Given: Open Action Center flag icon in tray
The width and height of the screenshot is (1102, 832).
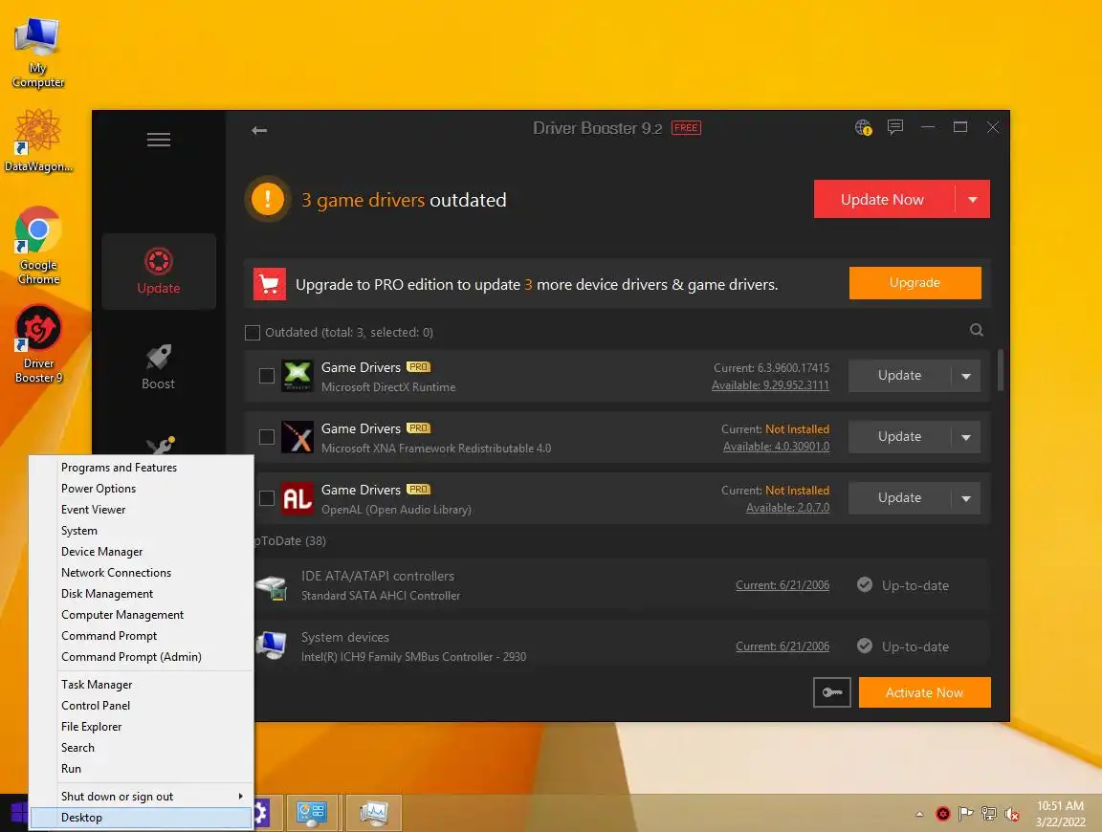Looking at the screenshot, I should point(965,814).
